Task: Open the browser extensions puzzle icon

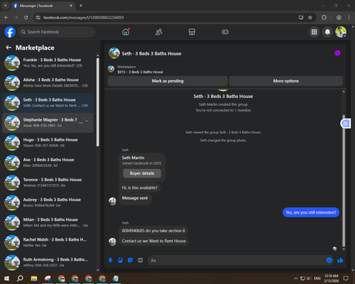Action: coord(324,18)
